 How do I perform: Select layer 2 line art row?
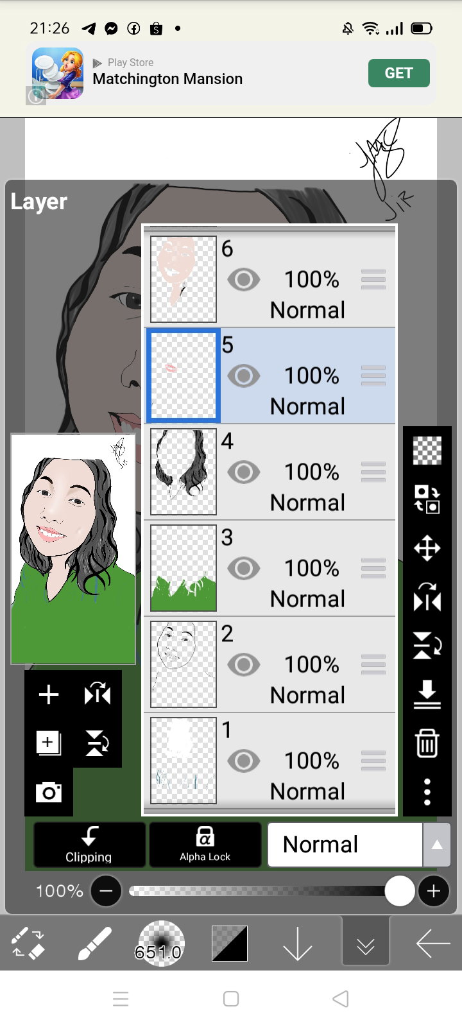click(270, 664)
